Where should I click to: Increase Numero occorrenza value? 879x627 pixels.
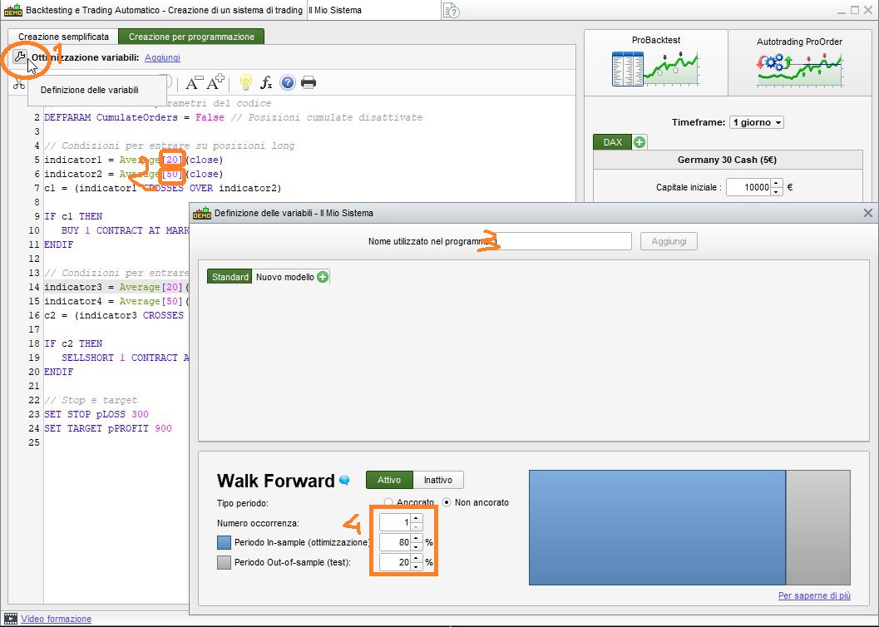coord(416,519)
